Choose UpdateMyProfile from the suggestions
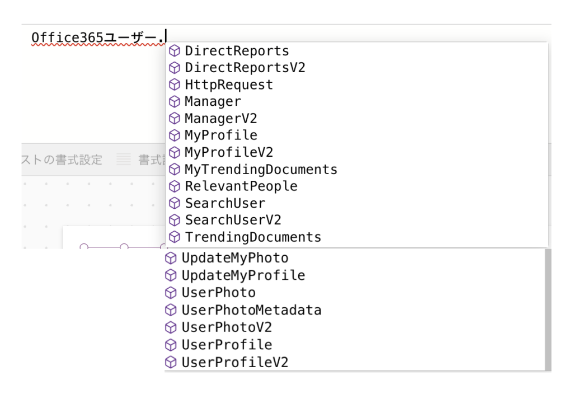573x394 pixels. pyautogui.click(x=243, y=275)
